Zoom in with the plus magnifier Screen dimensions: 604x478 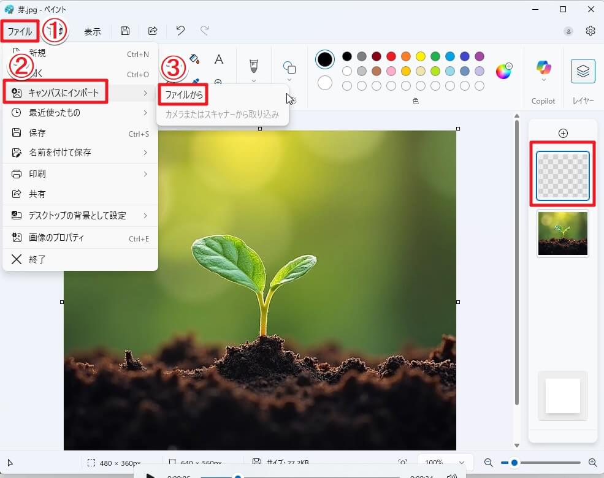click(x=593, y=463)
